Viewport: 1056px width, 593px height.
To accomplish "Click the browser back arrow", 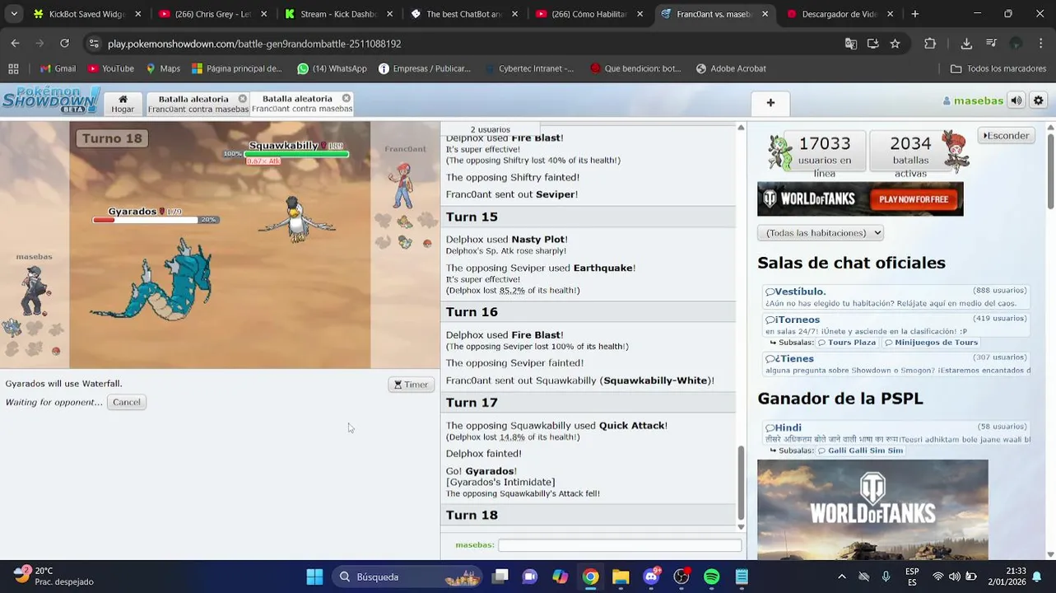I will click(15, 44).
